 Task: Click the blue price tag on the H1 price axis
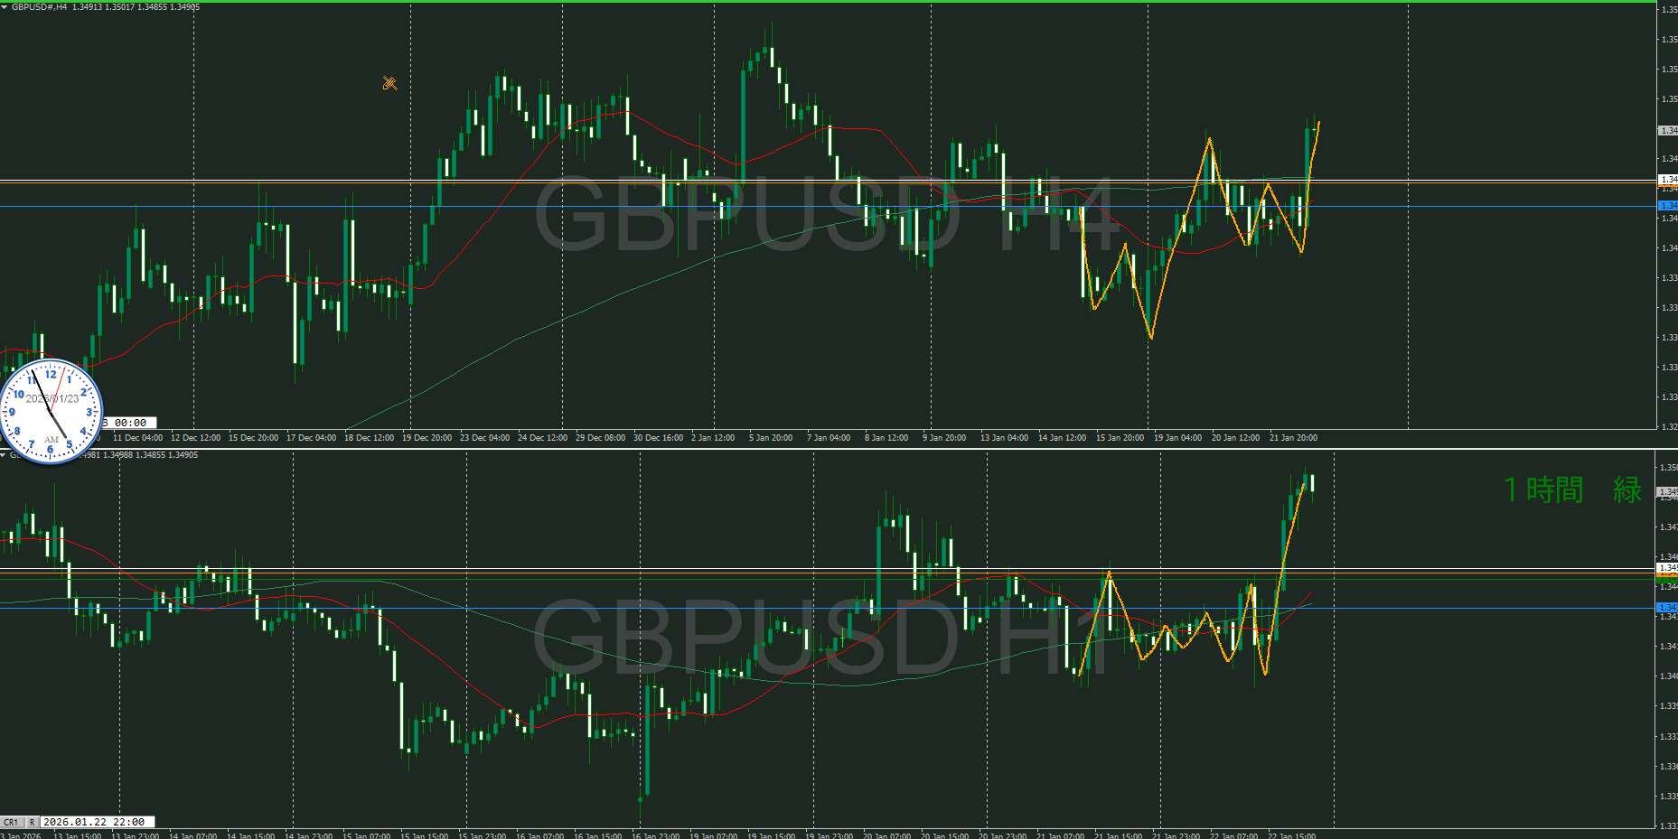(1667, 608)
